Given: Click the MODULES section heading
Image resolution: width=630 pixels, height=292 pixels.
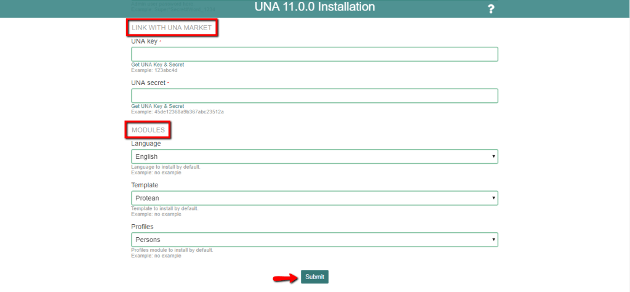Looking at the screenshot, I should click(x=148, y=130).
